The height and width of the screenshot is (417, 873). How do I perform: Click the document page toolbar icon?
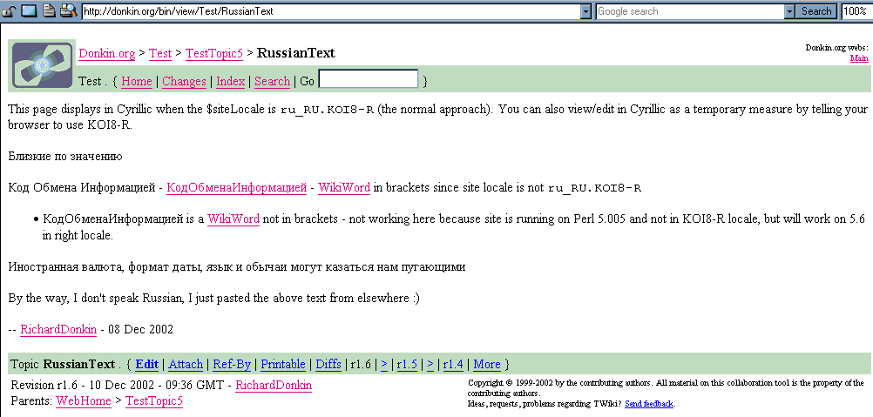49,11
